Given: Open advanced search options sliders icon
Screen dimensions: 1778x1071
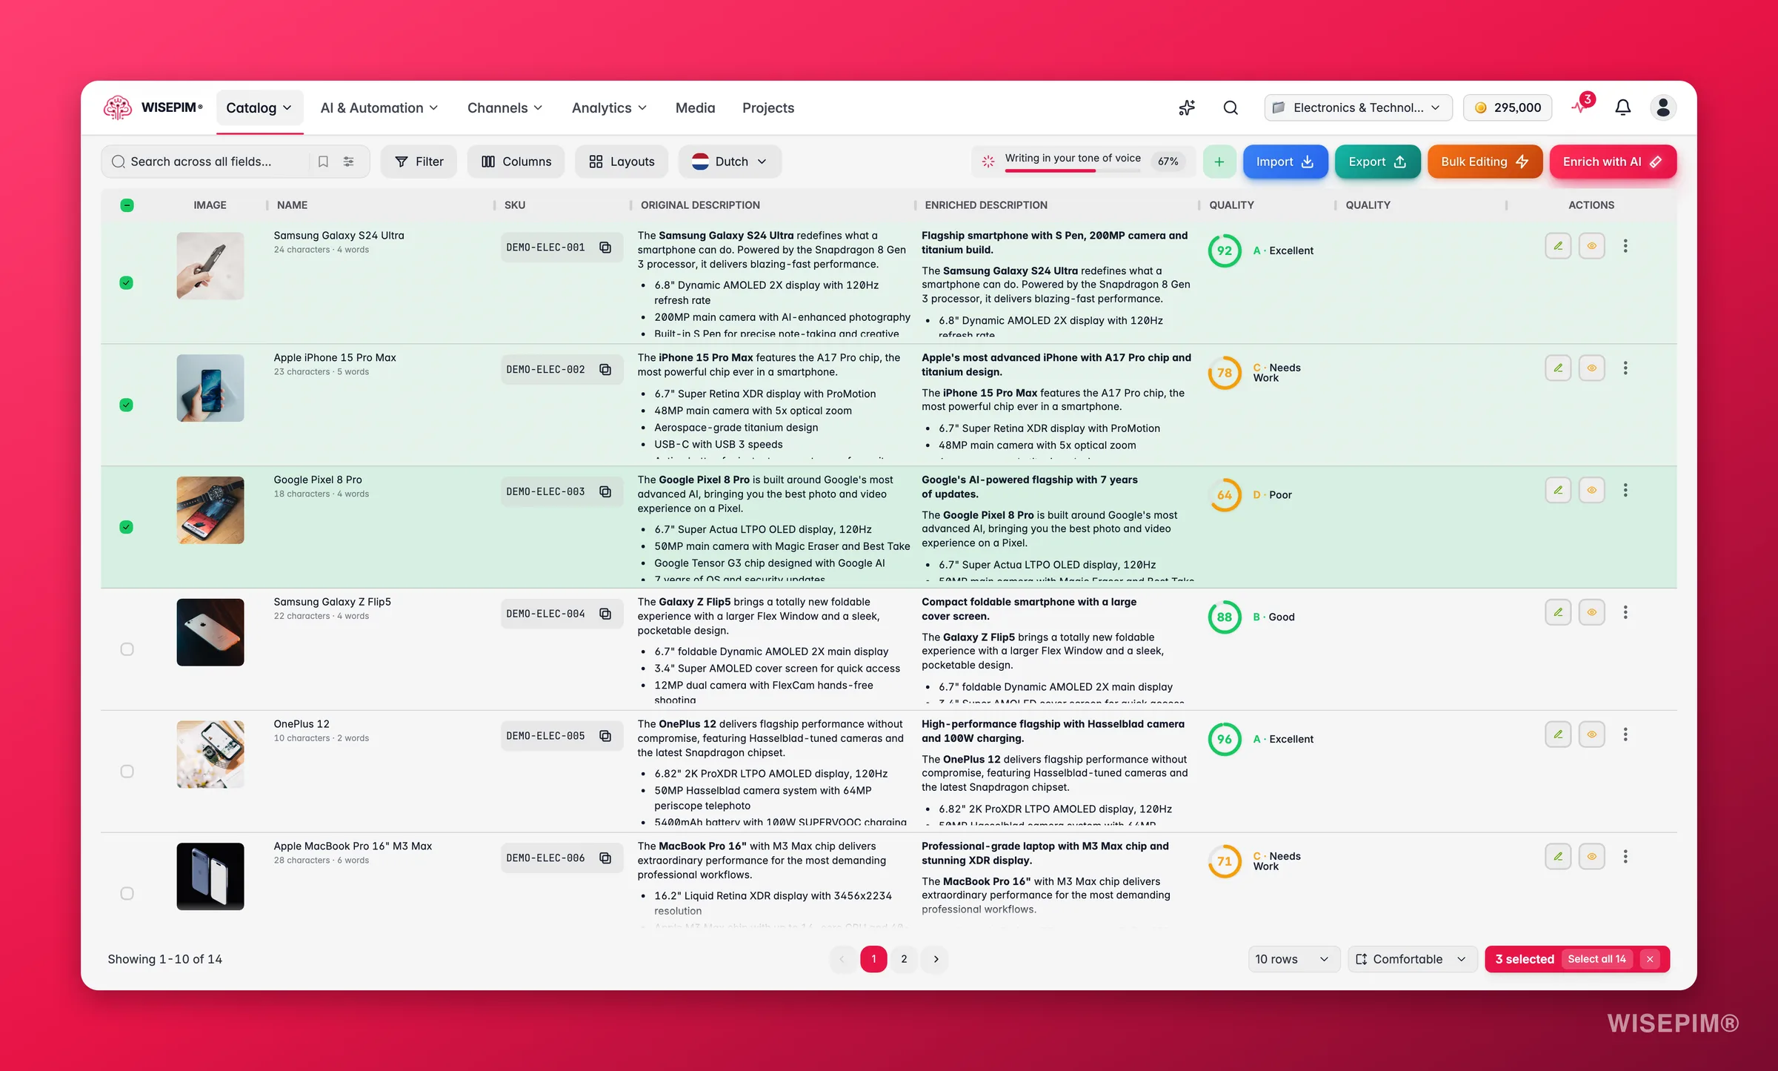Looking at the screenshot, I should 348,162.
